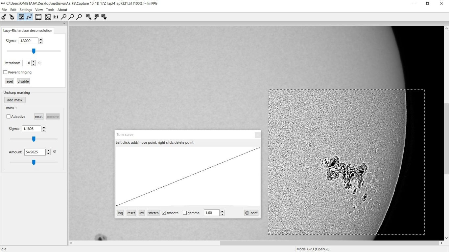The image size is (449, 252).
Task: Click the upper-right tone curve endpoint
Action: pyautogui.click(x=259, y=148)
